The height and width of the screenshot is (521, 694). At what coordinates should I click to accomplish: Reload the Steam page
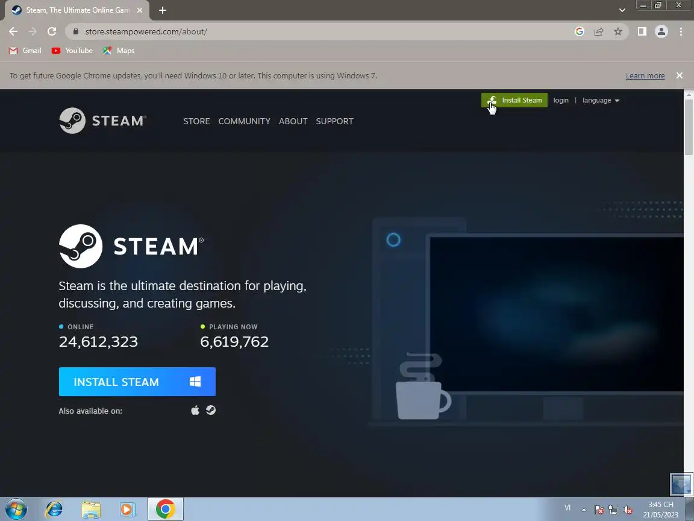point(52,31)
